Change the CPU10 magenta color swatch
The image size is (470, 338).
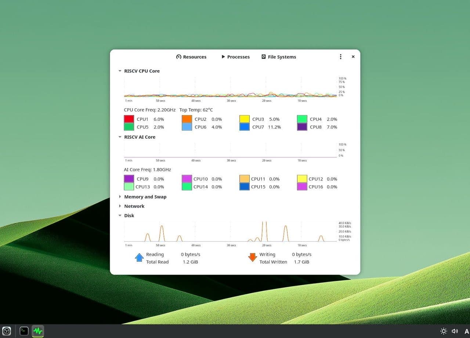[187, 179]
